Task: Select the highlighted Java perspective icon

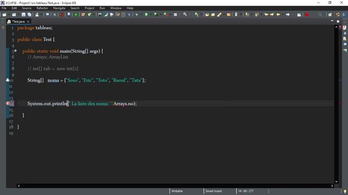Action: click(344, 15)
